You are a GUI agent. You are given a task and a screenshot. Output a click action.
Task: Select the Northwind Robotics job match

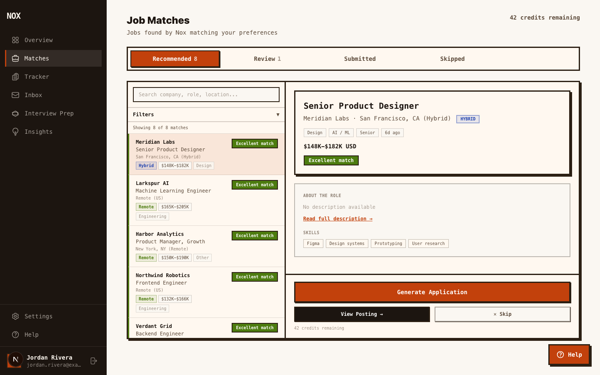click(207, 292)
